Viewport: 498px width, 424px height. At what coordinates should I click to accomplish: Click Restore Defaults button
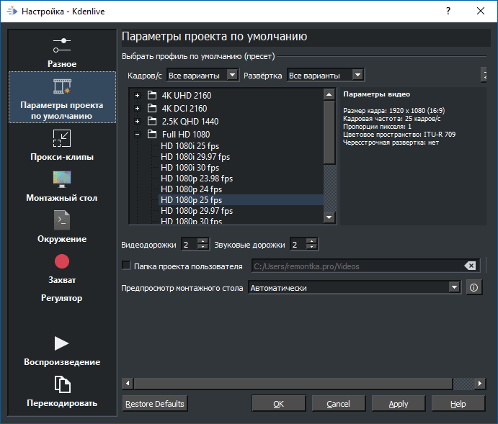point(155,404)
